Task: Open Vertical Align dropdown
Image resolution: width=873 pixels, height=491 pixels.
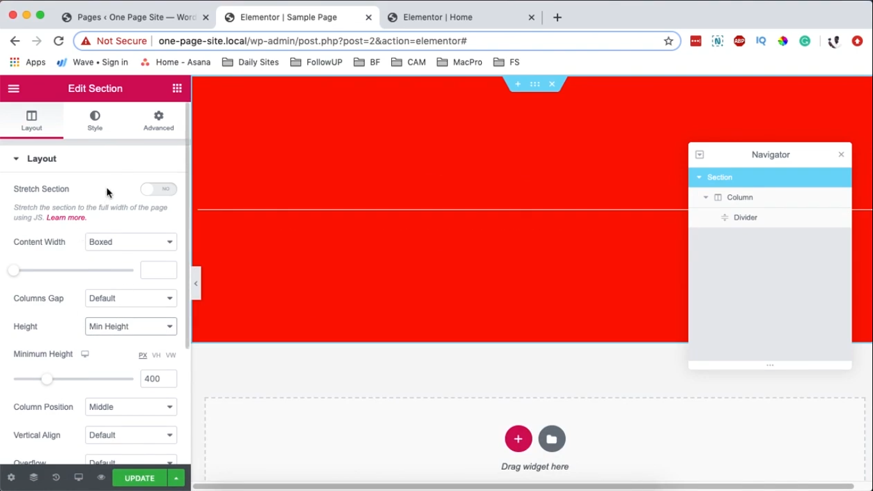Action: coord(131,435)
